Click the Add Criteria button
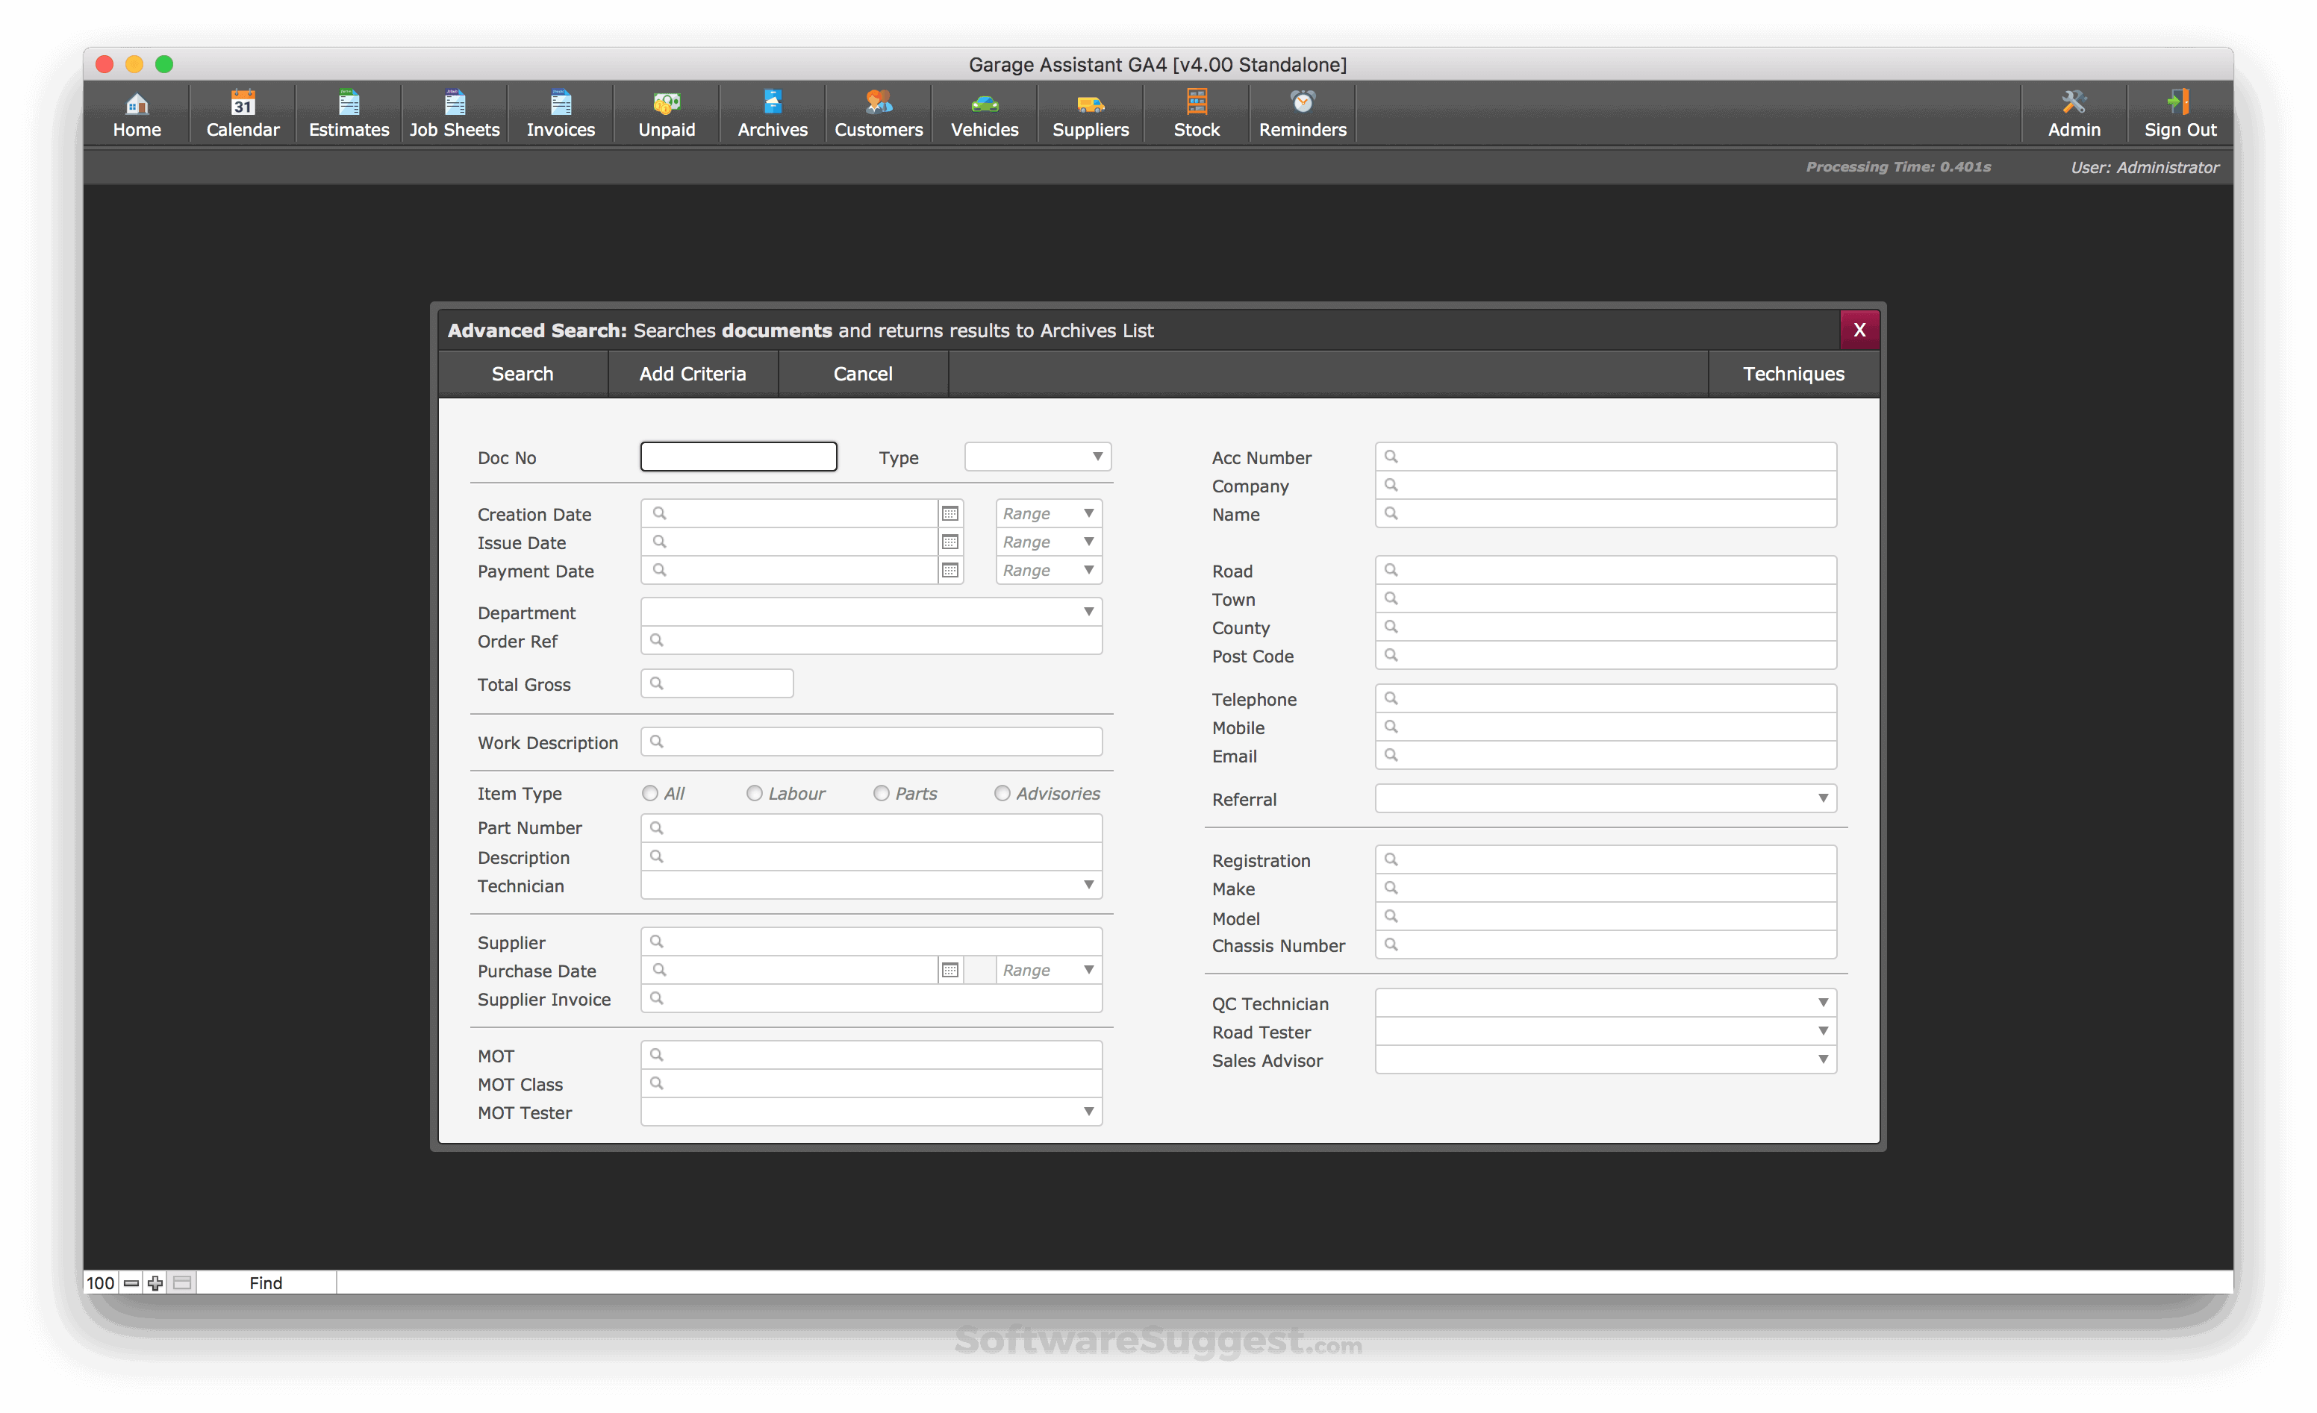The height and width of the screenshot is (1413, 2317). click(x=693, y=373)
